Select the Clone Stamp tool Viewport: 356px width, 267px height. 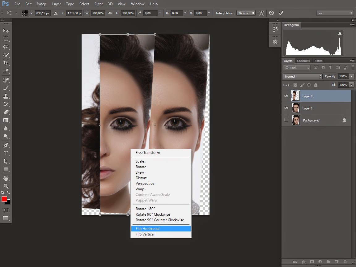point(6,96)
